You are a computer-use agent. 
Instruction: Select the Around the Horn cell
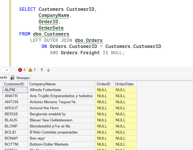(44, 108)
